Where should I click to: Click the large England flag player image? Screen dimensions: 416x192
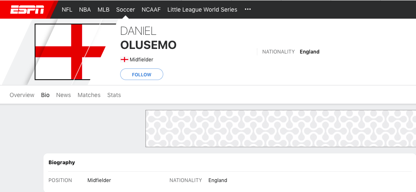(70, 52)
